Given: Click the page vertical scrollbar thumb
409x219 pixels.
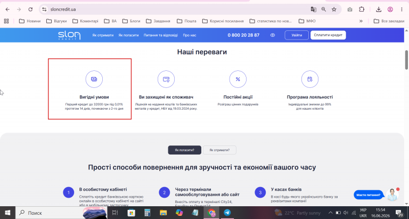Looking at the screenshot, I should coord(406,60).
